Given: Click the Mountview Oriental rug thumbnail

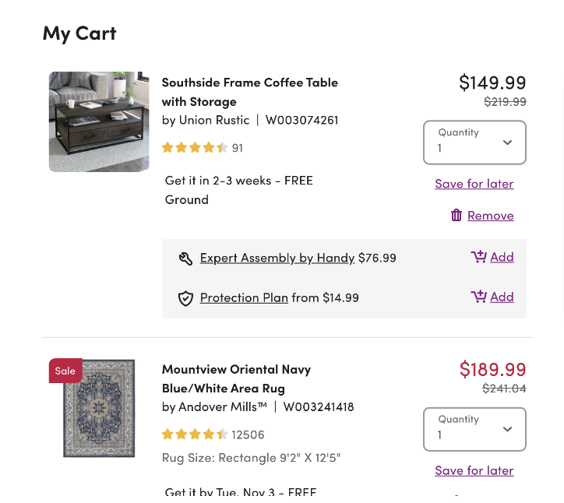Looking at the screenshot, I should tap(99, 409).
